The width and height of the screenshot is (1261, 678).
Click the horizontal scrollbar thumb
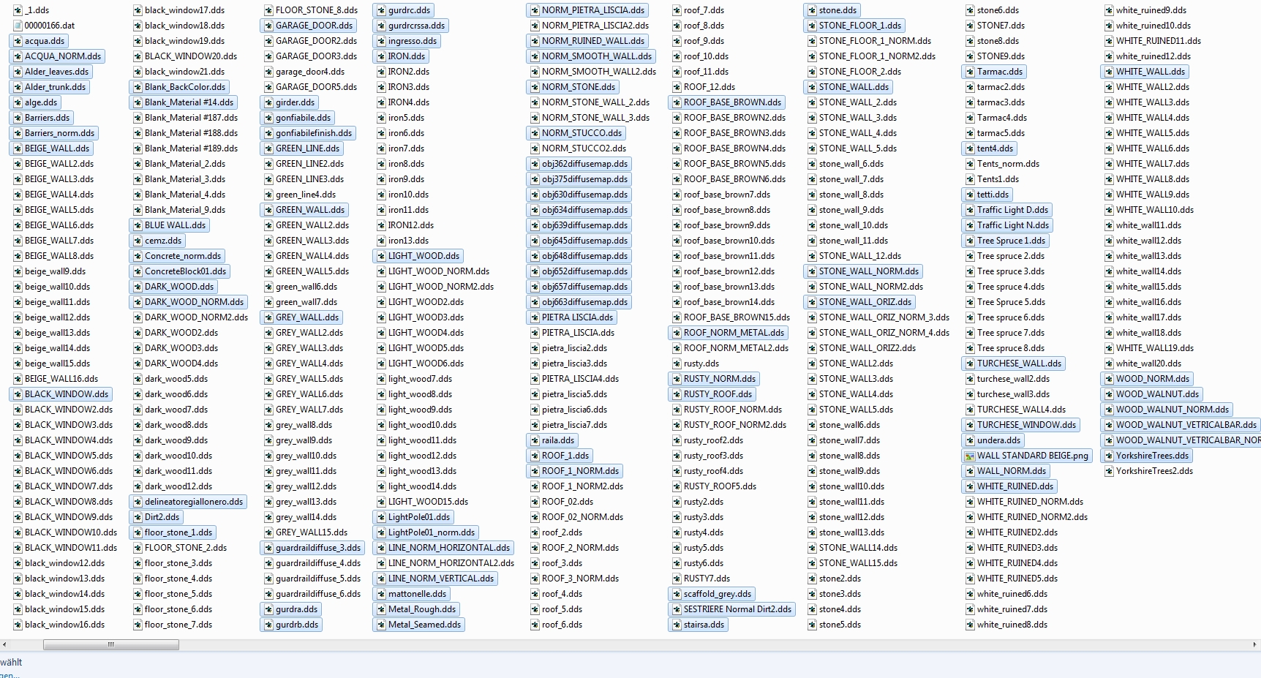tap(111, 645)
